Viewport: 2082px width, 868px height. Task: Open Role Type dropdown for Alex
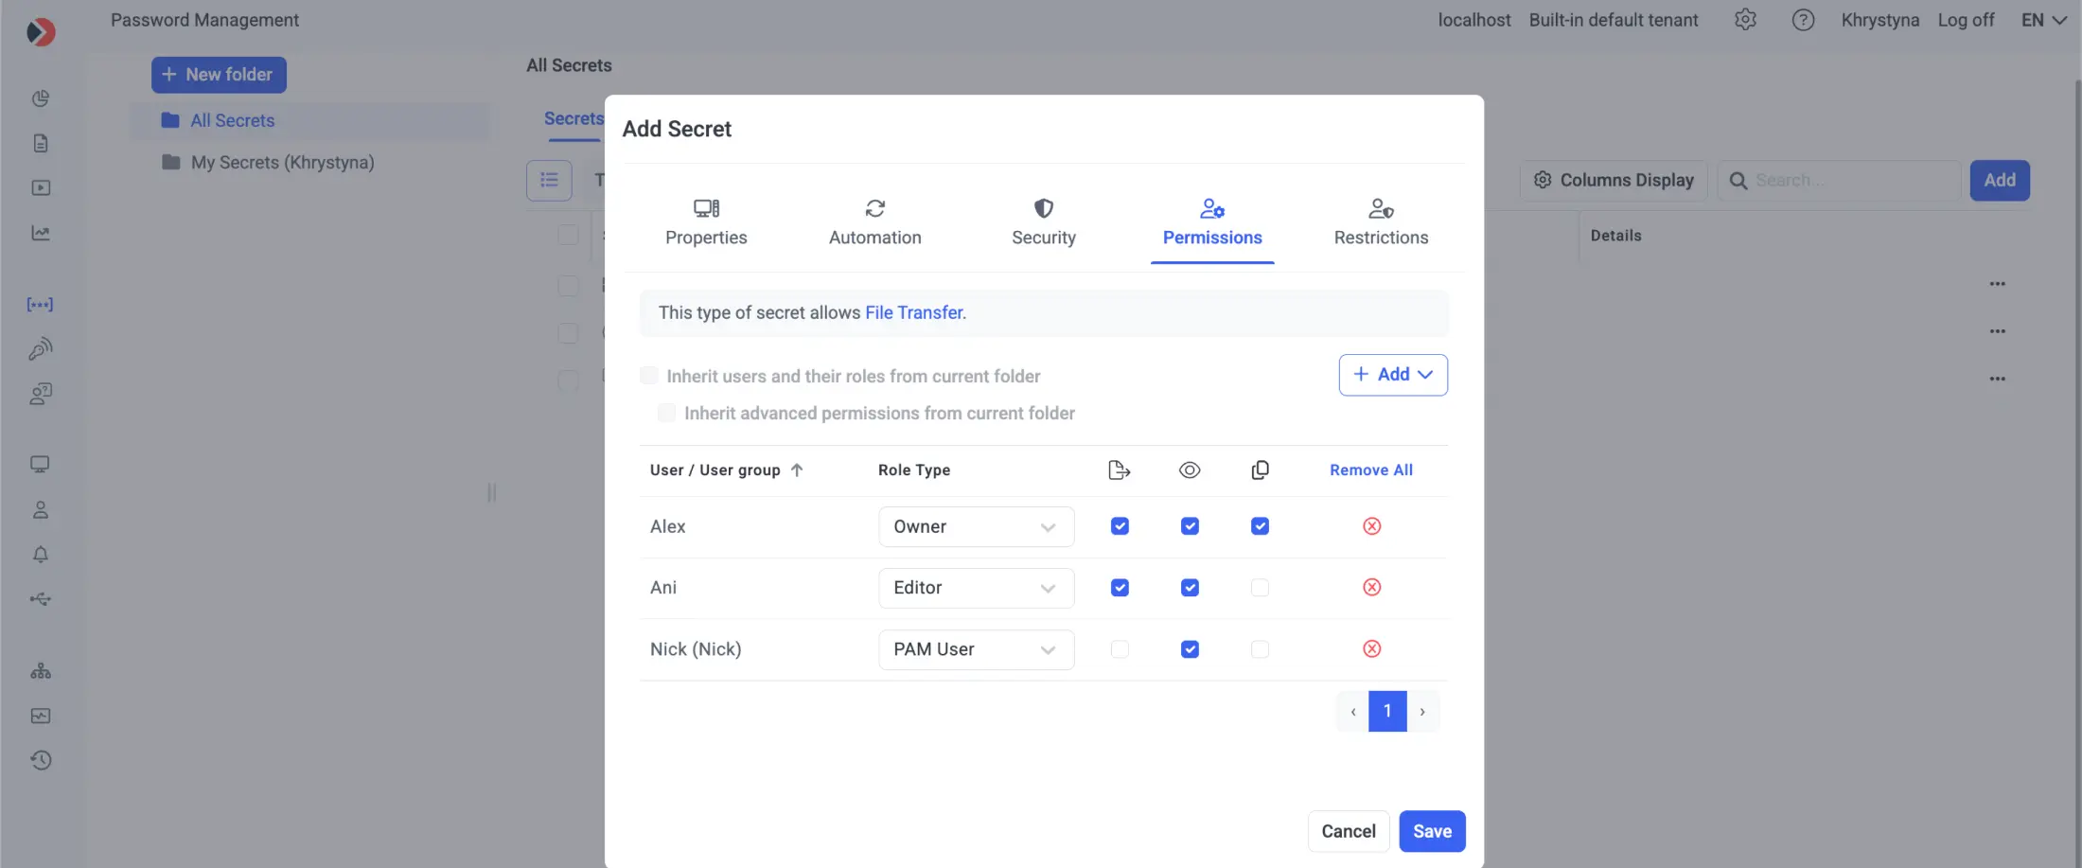coord(976,526)
